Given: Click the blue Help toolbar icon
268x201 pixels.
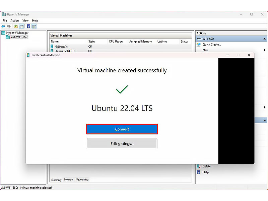Looking at the screenshot, I should 28,26.
